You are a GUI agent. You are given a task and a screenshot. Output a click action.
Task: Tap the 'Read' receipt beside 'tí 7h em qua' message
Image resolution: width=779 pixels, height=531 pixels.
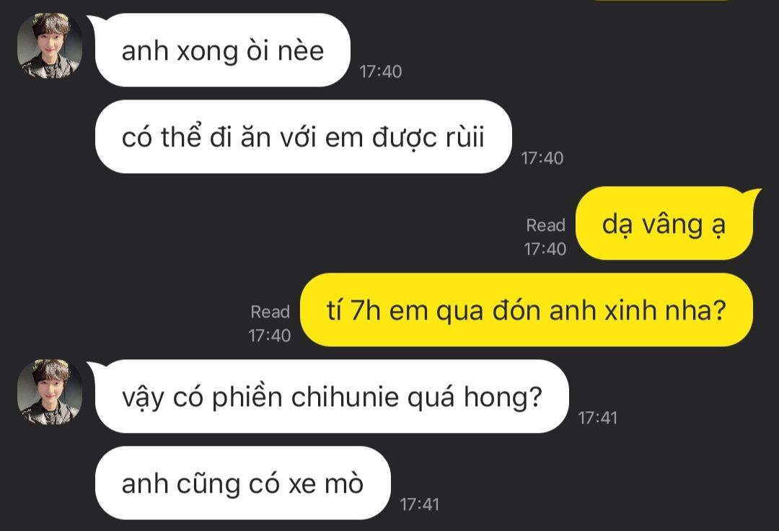click(x=270, y=312)
